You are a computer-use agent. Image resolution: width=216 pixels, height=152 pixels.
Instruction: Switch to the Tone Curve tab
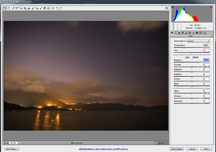(176, 32)
